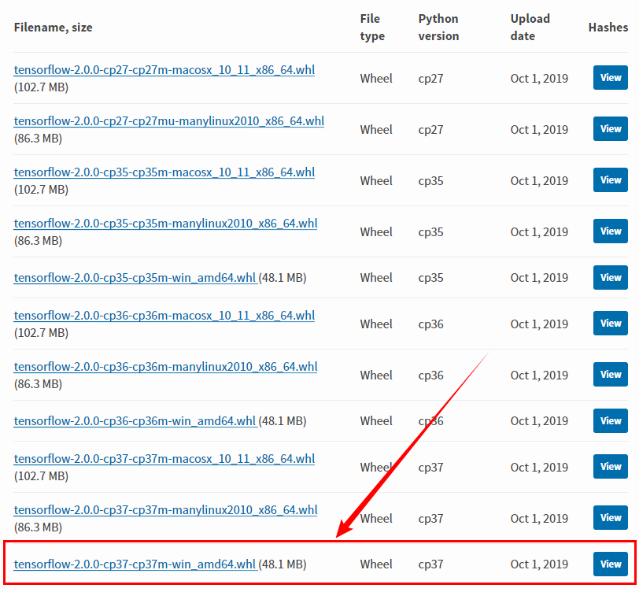The height and width of the screenshot is (592, 639).
Task: View hashes for cp27m macosx wheel
Action: (x=611, y=77)
